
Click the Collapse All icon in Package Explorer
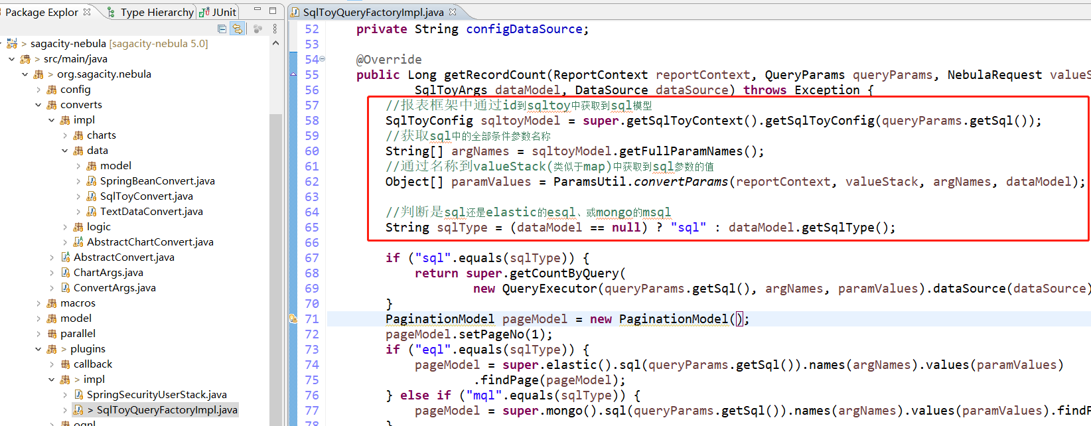click(222, 29)
